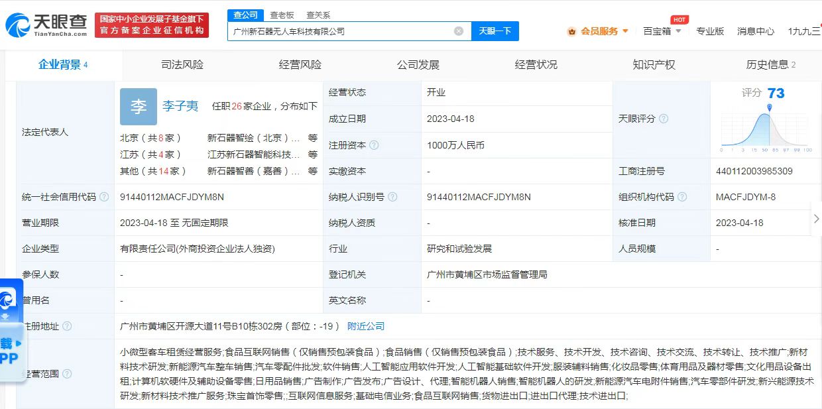Select the 查公司 search tab
822x409 pixels.
point(245,15)
